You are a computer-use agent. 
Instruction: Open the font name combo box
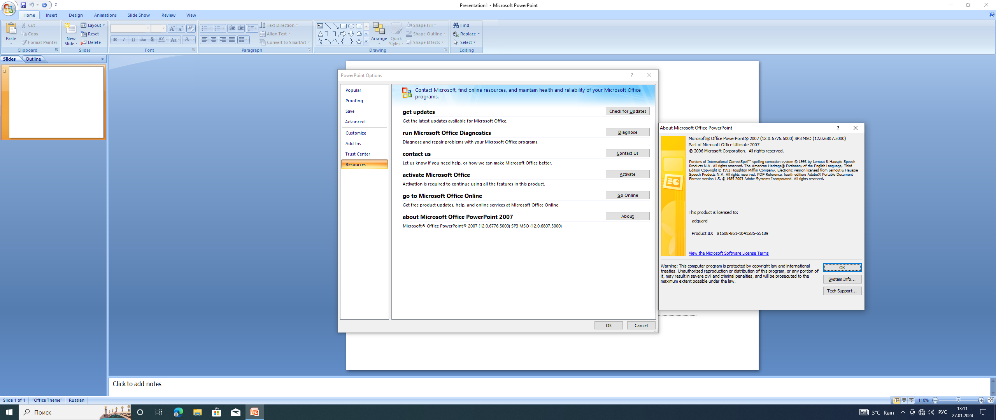pyautogui.click(x=130, y=28)
